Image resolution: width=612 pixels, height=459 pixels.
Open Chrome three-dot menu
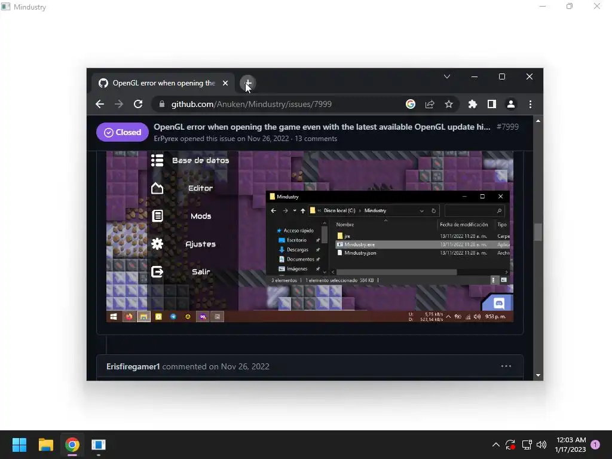pyautogui.click(x=530, y=104)
